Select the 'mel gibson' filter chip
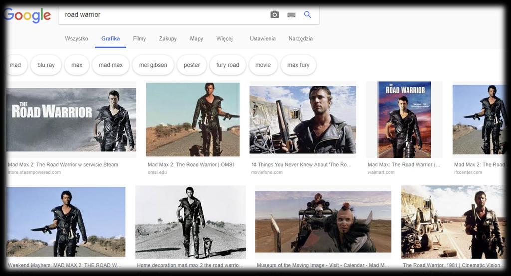This screenshot has height=276, width=511. coord(153,65)
